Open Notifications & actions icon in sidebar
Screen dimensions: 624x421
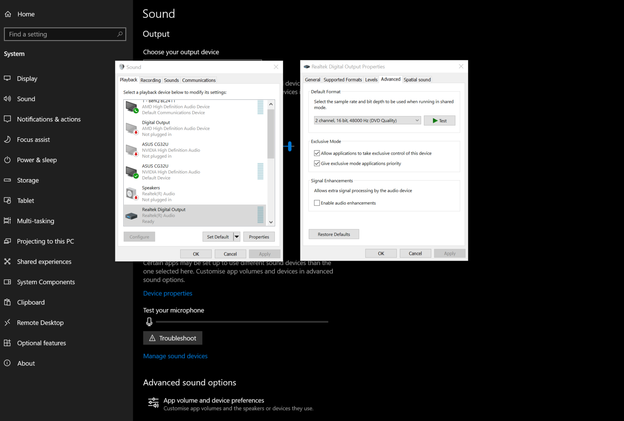pyautogui.click(x=7, y=119)
